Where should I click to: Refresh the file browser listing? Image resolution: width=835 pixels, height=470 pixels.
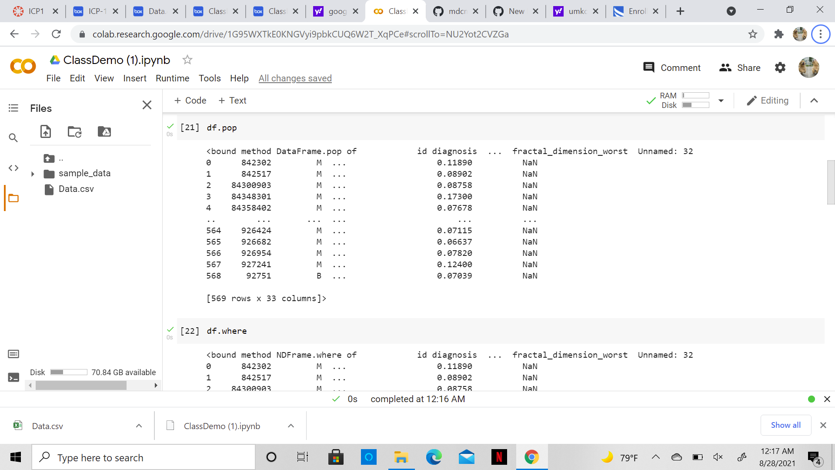pyautogui.click(x=75, y=131)
